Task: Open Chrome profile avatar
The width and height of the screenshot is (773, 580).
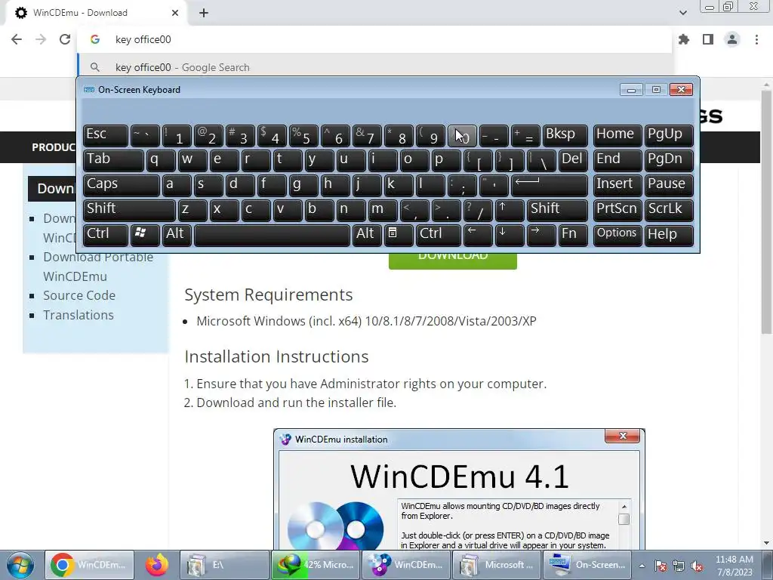Action: click(732, 39)
